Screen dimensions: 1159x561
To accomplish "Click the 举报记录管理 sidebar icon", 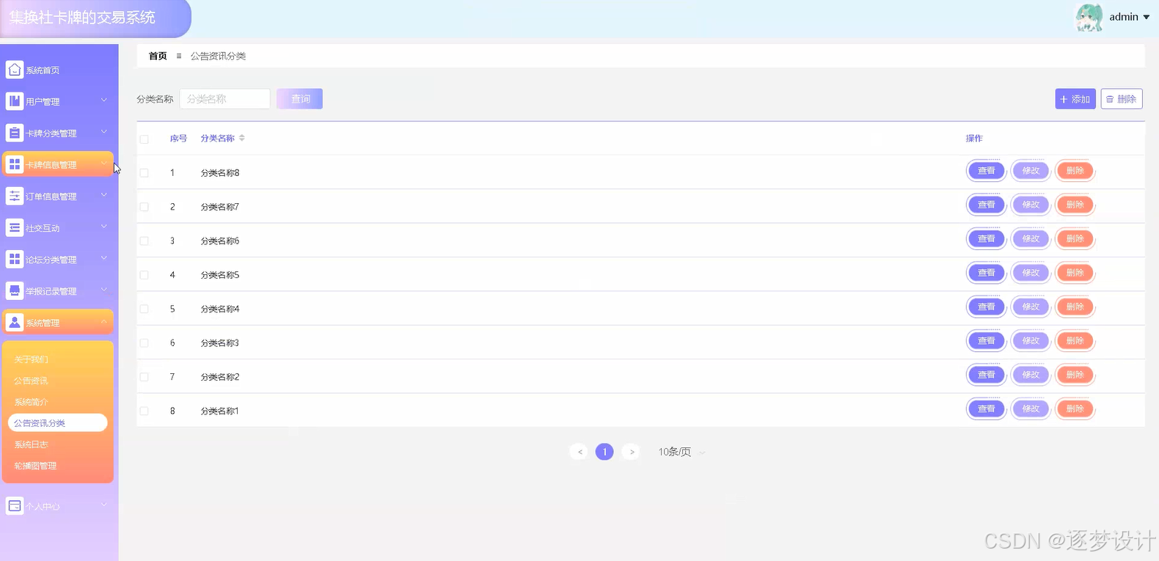I will 15,290.
